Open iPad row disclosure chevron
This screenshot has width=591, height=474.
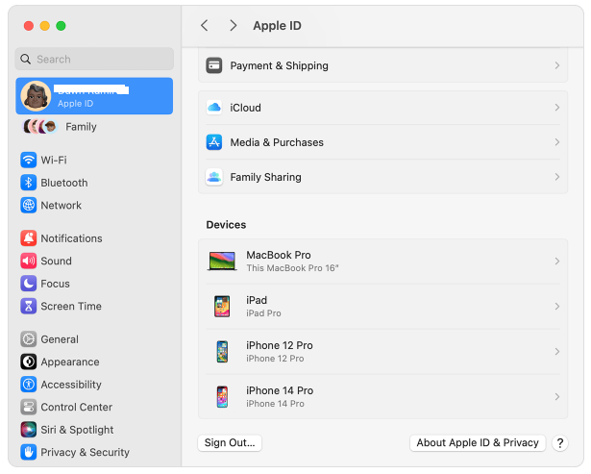point(557,306)
